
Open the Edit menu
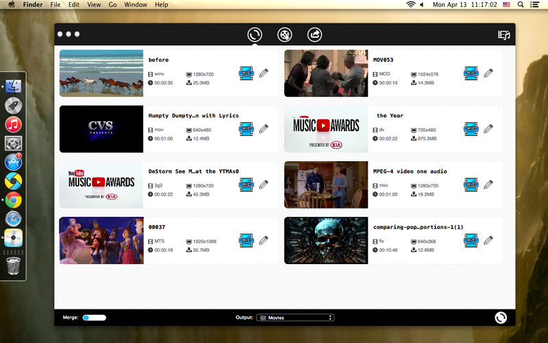pyautogui.click(x=74, y=5)
